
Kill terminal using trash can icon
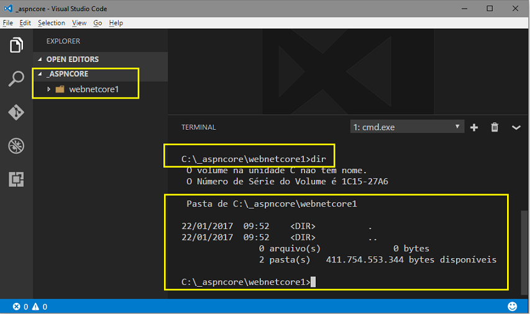(x=495, y=127)
